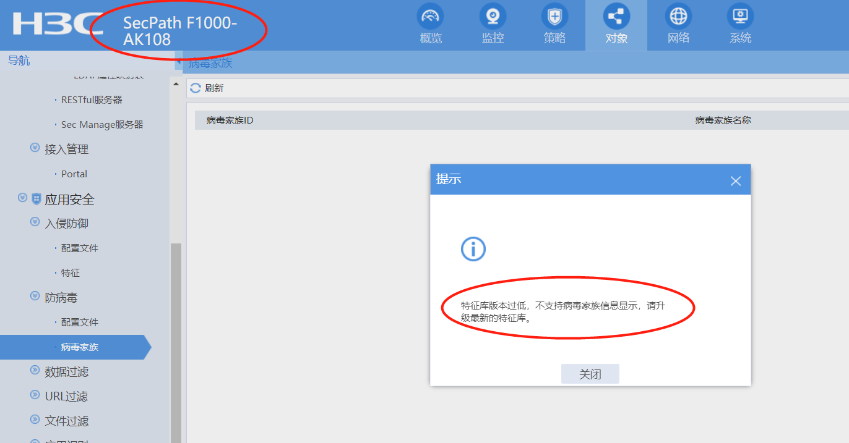Image resolution: width=849 pixels, height=443 pixels.
Task: Click the 导航 header label
Action: (19, 61)
